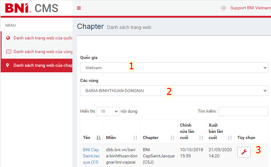Click the date 10/10/2018 15:59
The width and height of the screenshot is (271, 167).
pyautogui.click(x=191, y=153)
